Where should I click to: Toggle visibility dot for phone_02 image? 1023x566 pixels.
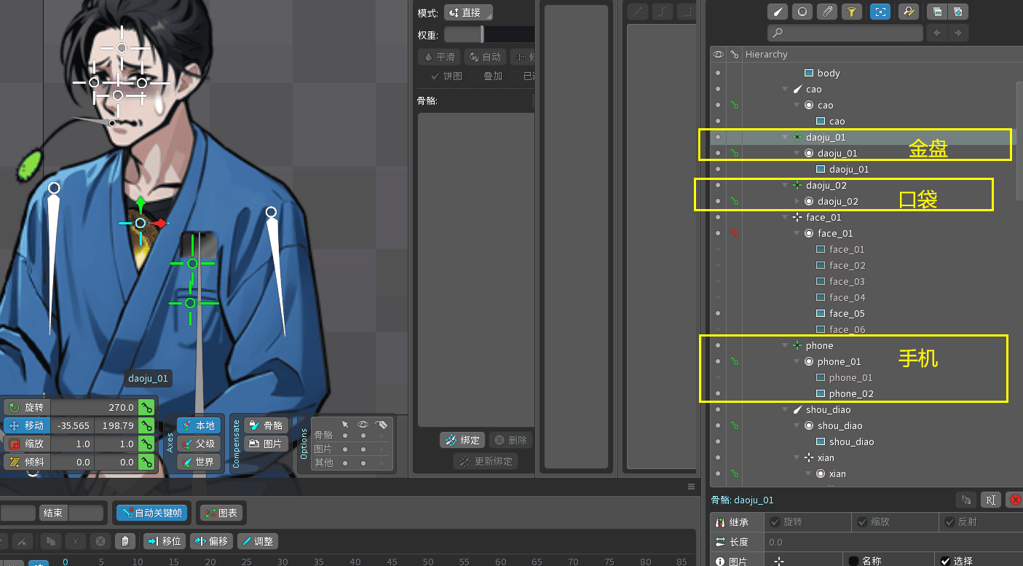pyautogui.click(x=718, y=393)
